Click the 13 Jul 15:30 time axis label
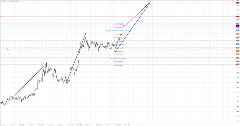240x126 pixels. pyautogui.click(x=79, y=125)
